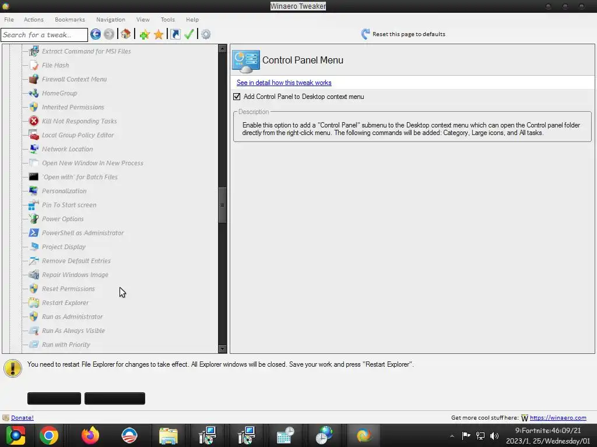Click Reset this page to defaults
Screen dimensions: 597x447
(x=409, y=34)
